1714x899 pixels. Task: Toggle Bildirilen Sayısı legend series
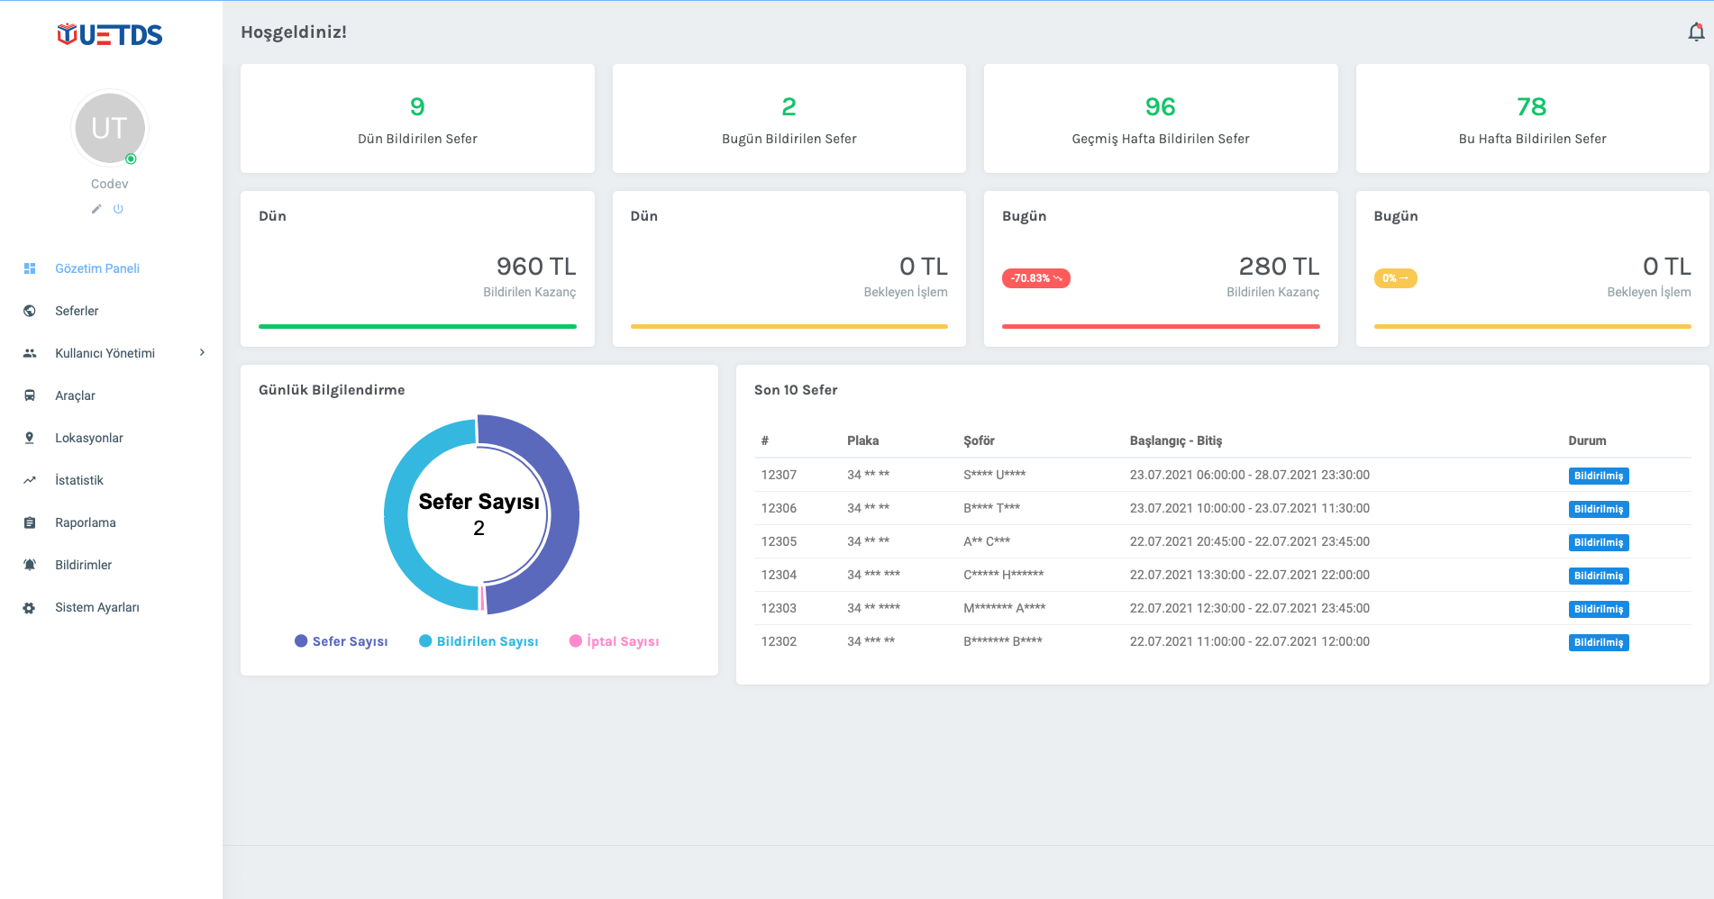tap(479, 641)
